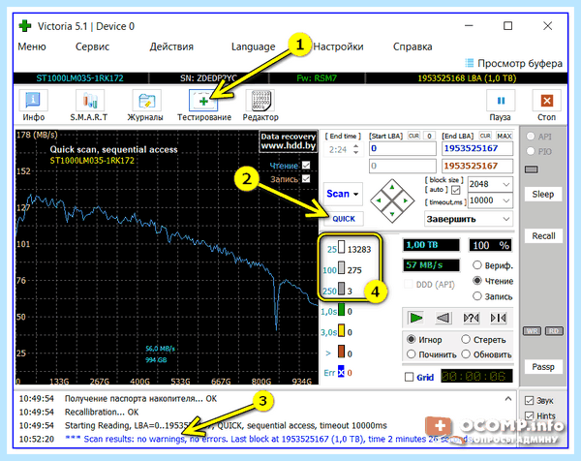Screen dimensions: 581x461
Task: Select the Починить error action
Action: click(411, 354)
